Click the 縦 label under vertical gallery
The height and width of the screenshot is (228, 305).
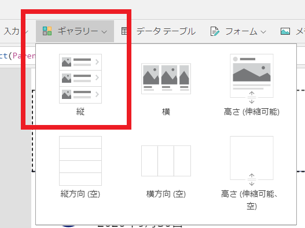[x=80, y=112]
